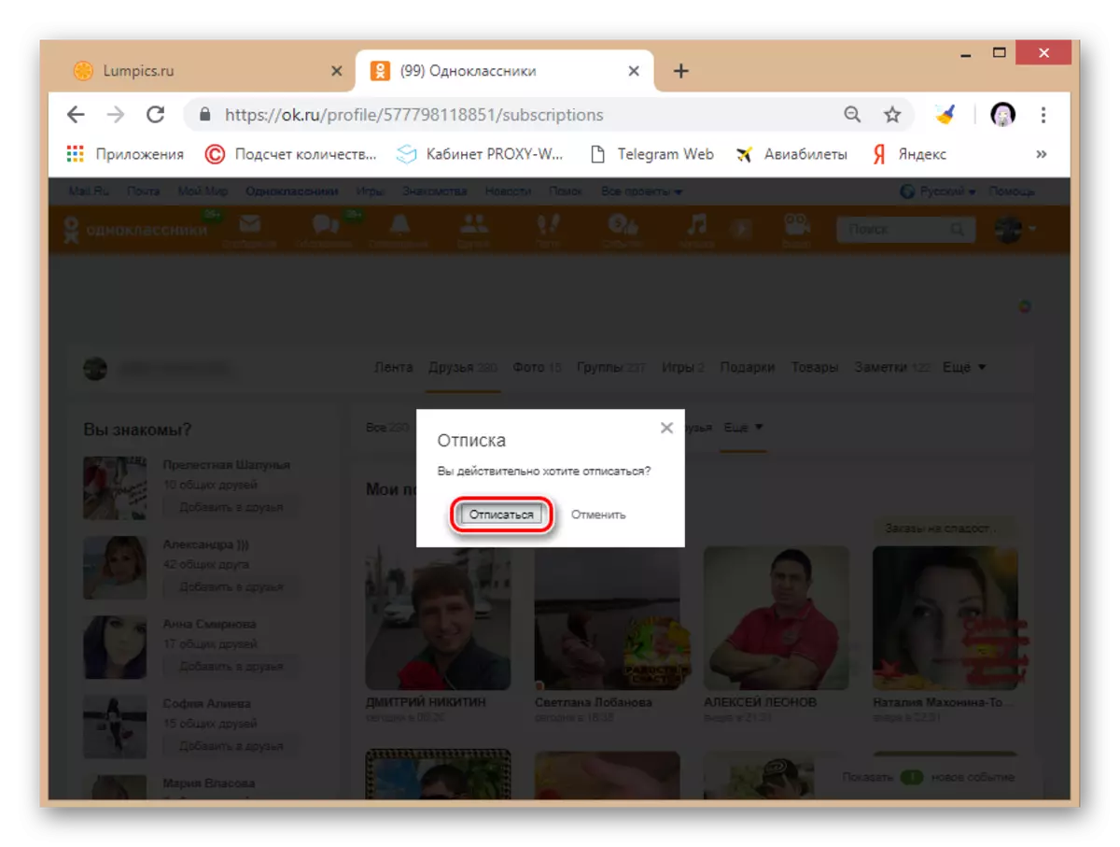1120x847 pixels.
Task: Go back using the browser back arrow
Action: pyautogui.click(x=76, y=115)
